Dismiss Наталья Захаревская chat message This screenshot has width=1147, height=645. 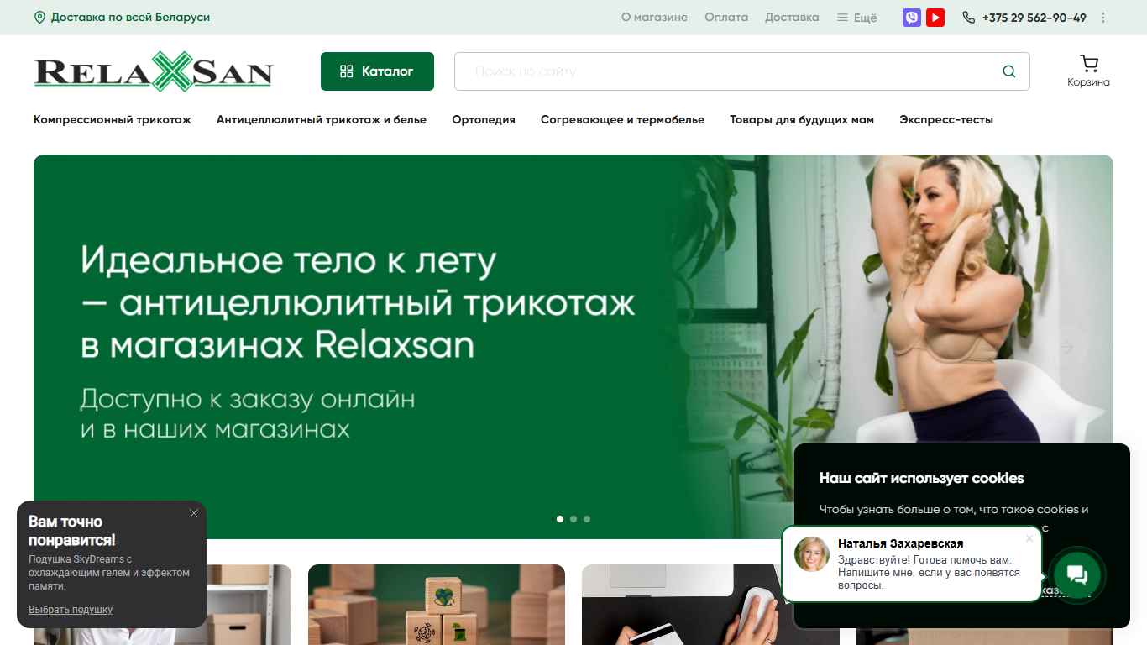1029,538
